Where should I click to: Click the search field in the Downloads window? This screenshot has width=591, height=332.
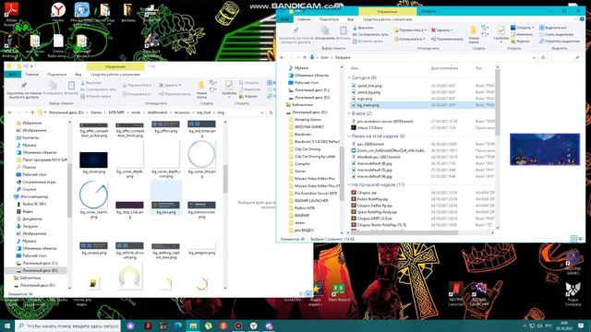tap(566, 57)
